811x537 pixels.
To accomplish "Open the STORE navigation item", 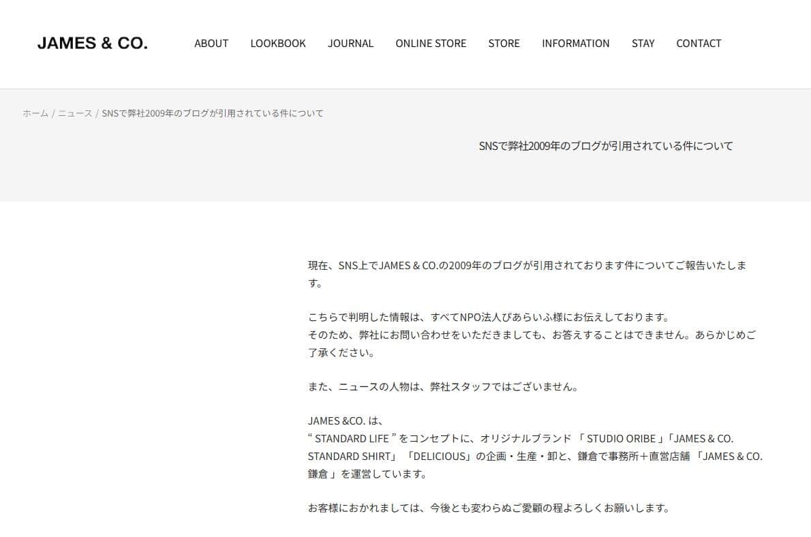I will tap(504, 43).
